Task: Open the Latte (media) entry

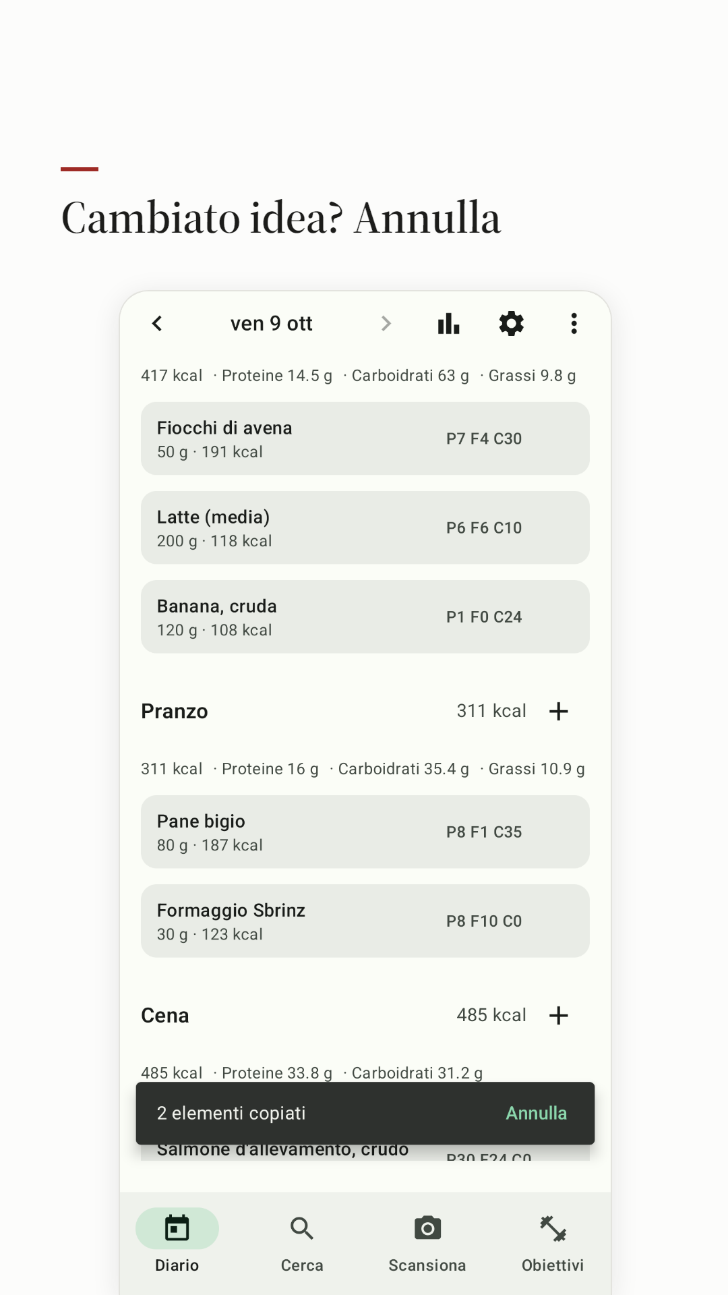Action: click(365, 527)
